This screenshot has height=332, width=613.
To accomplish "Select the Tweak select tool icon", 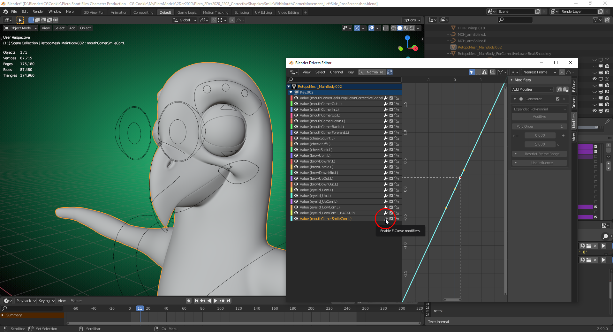I will click(20, 20).
